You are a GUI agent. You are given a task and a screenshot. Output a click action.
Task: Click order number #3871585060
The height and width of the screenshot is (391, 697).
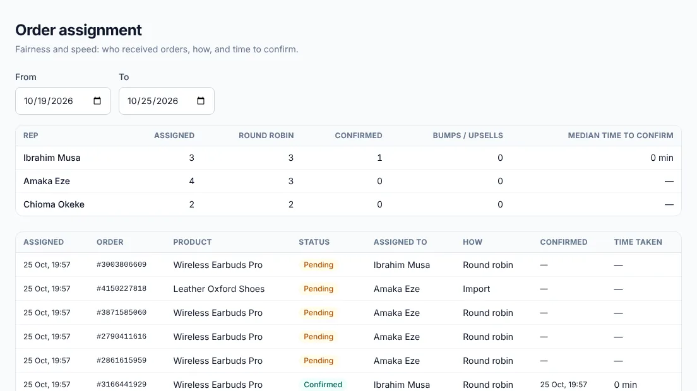tap(121, 312)
